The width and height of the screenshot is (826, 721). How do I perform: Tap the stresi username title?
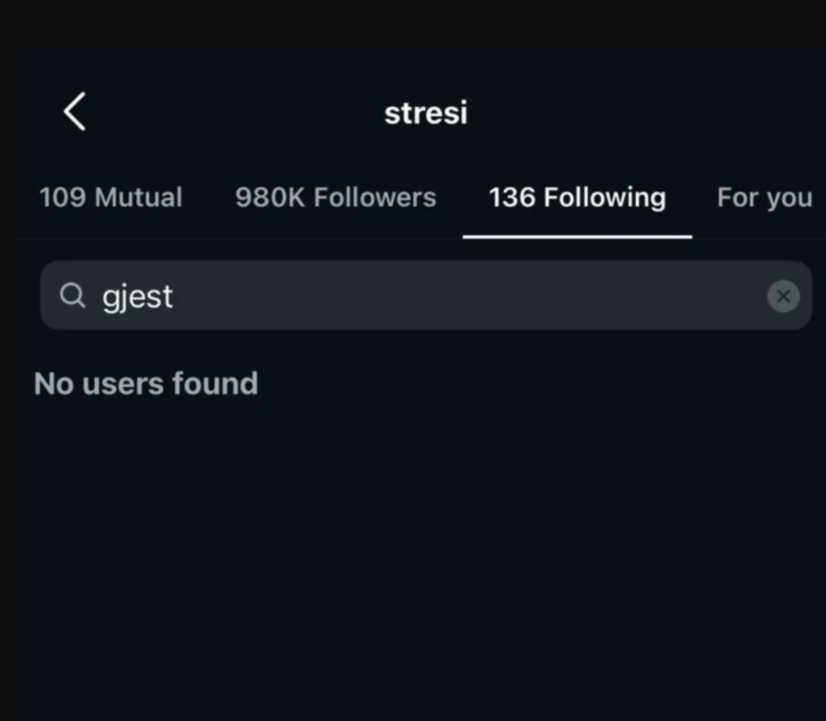(426, 113)
